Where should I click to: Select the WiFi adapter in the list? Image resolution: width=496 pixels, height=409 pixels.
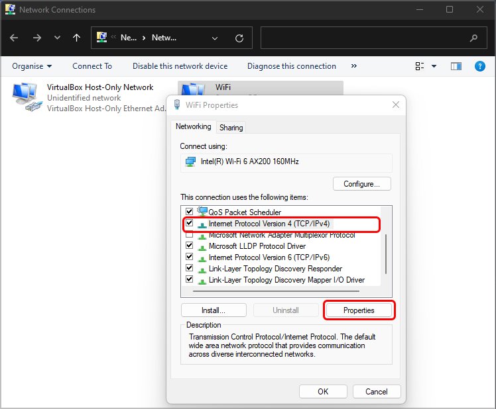point(261,88)
